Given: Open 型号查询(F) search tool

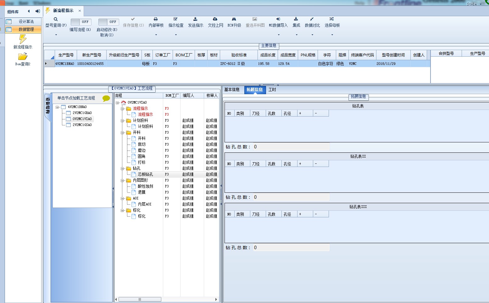Looking at the screenshot, I should (56, 19).
